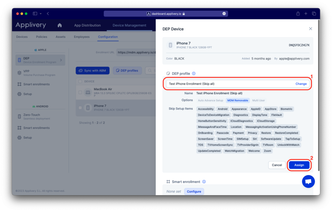Screen dimensions: 332x211
Task: Click the Safari share icon
Action: point(298,14)
